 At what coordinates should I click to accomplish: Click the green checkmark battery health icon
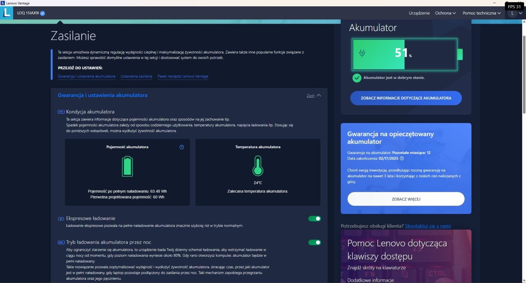tap(357, 78)
